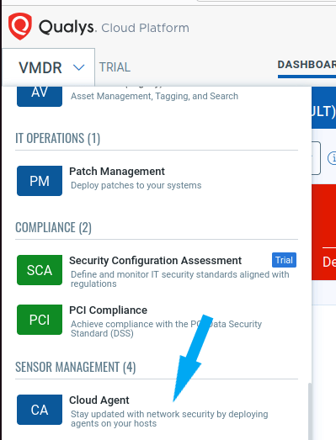
Task: Choose Security Configuration Assessment entry
Action: coord(155,261)
